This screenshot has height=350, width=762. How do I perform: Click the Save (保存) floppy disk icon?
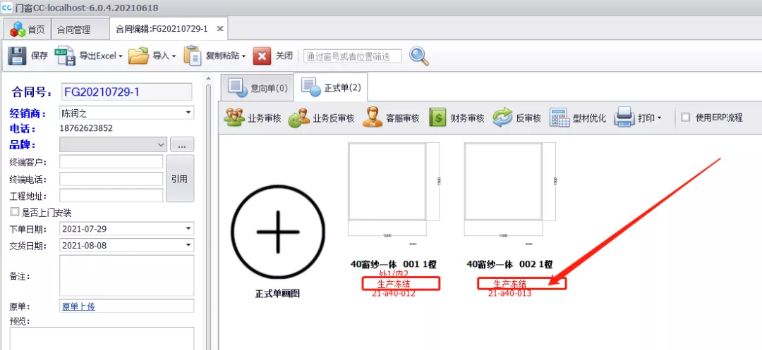click(18, 56)
